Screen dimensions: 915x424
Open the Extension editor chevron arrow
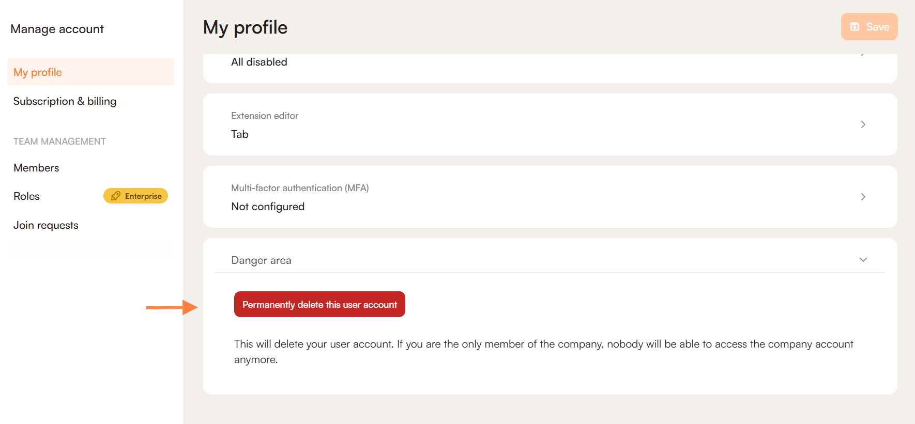tap(863, 124)
